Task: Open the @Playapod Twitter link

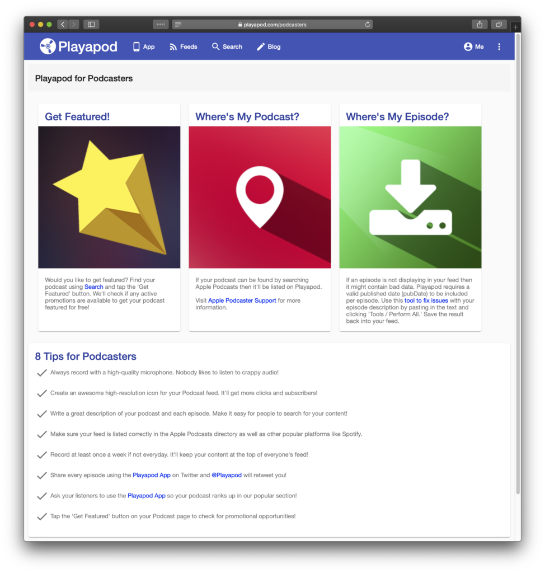Action: (227, 475)
